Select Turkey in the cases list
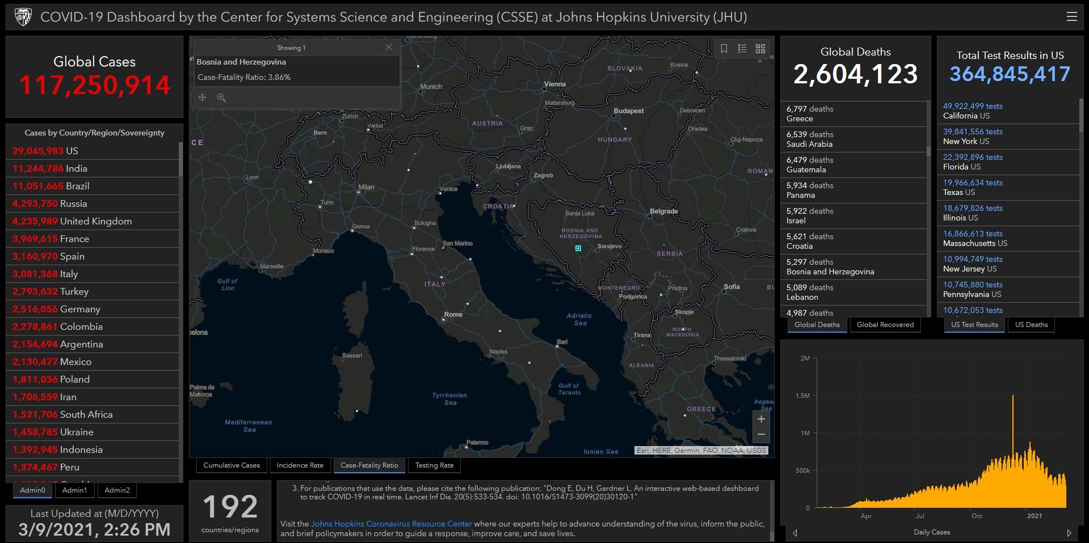Screen dimensions: 1089x543 pos(92,291)
